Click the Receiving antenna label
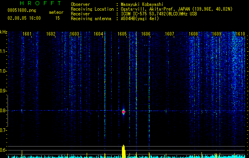 [x=91, y=19]
